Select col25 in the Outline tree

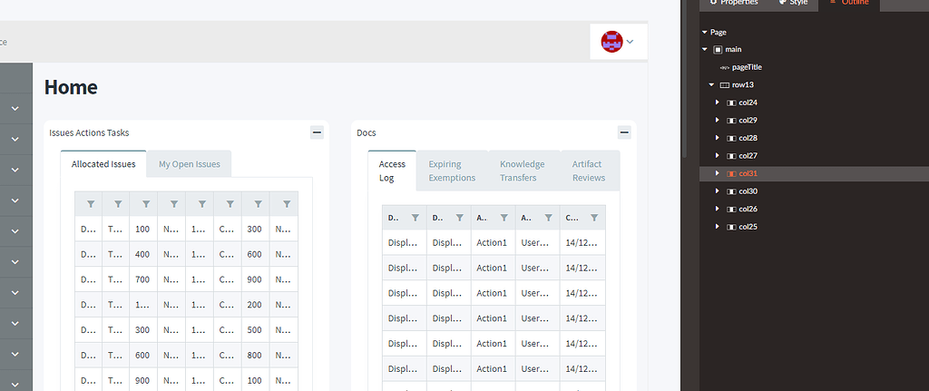pyautogui.click(x=748, y=226)
